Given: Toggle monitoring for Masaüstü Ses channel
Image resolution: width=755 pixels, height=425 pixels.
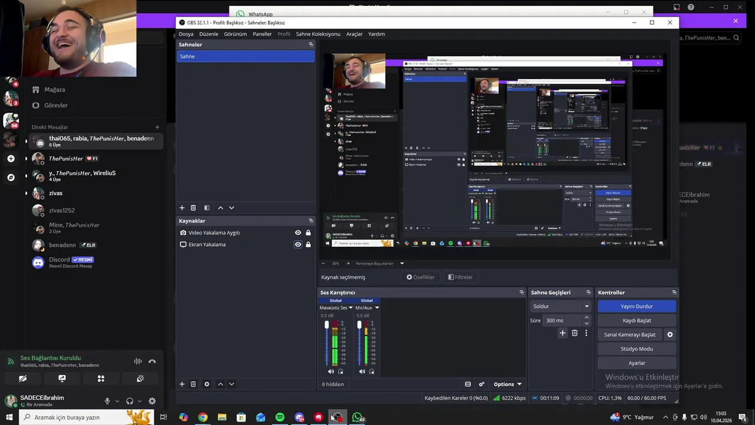Looking at the screenshot, I should [341, 371].
